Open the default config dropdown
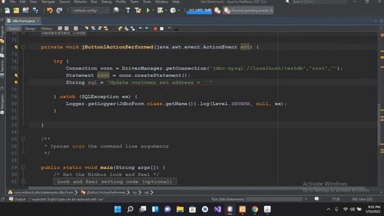 90,11
